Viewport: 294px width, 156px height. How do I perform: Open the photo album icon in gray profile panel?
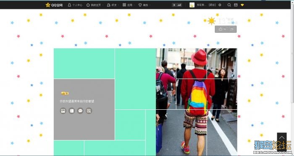tap(63, 111)
